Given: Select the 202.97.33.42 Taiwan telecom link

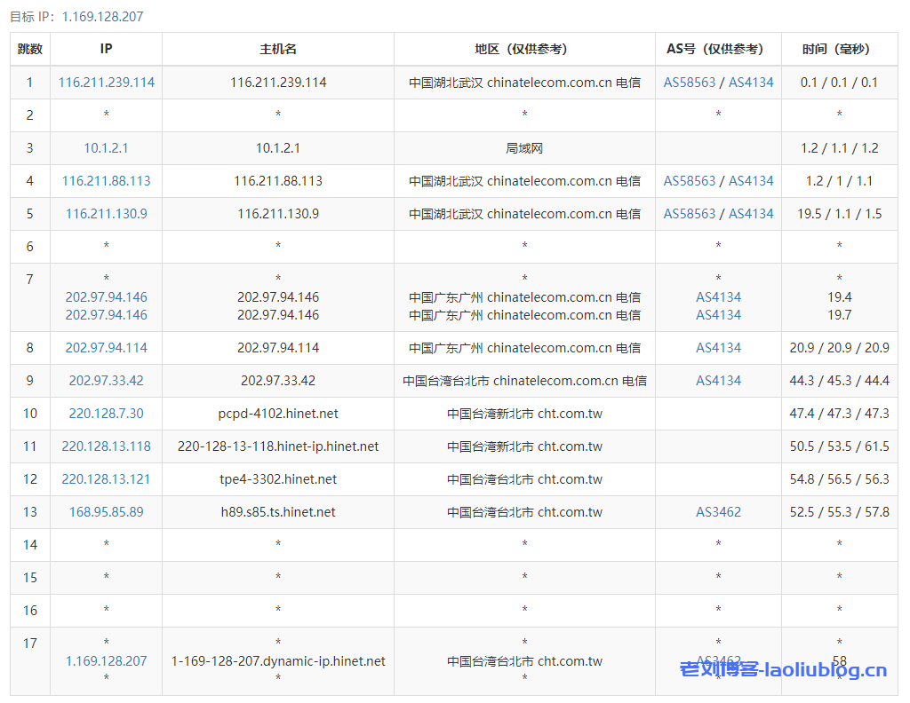Looking at the screenshot, I should point(106,380).
